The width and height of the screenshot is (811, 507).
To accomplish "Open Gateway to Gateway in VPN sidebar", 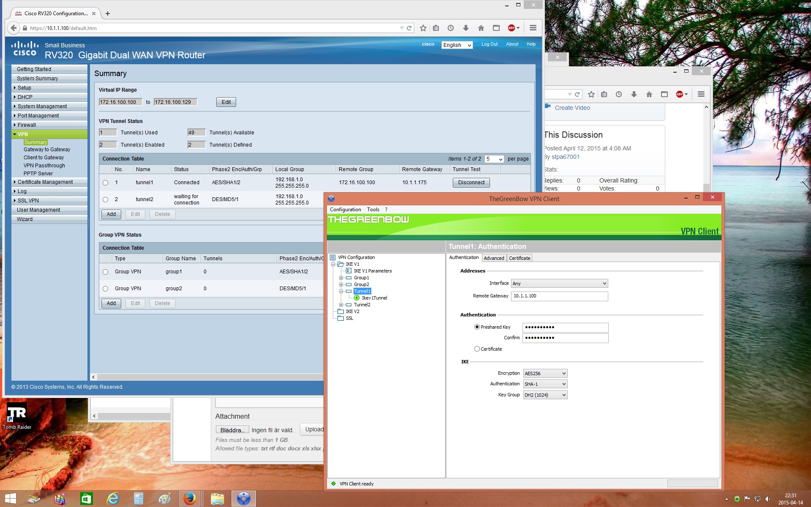I will click(47, 150).
